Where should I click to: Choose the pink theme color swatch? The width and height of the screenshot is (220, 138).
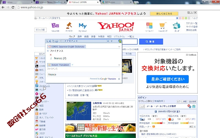click(x=180, y=18)
